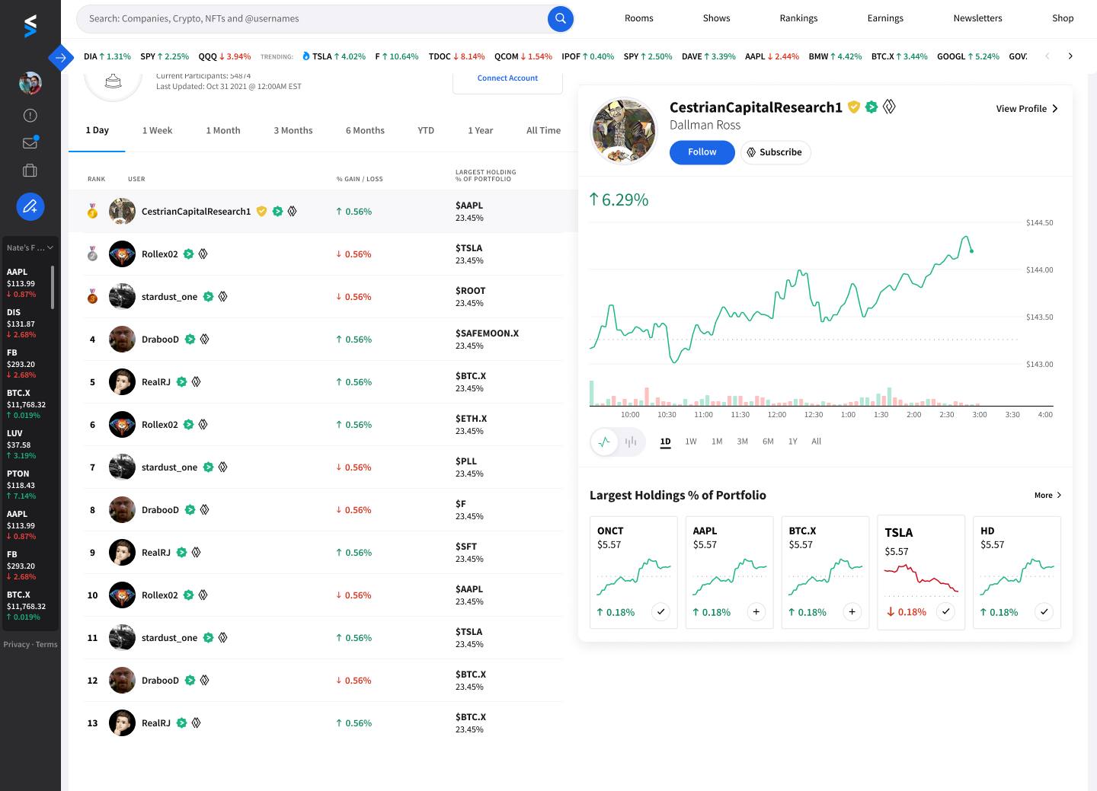Screen dimensions: 1097x791
Task: Open the messages envelope icon with notification dot
Action: (x=30, y=142)
